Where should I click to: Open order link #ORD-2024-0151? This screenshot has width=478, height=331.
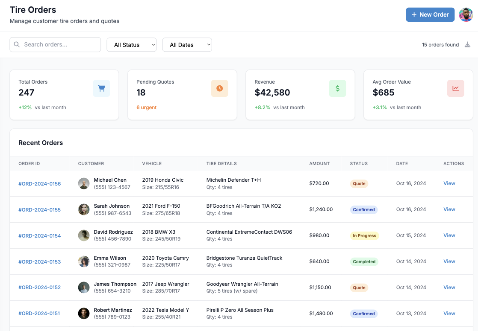tap(39, 314)
